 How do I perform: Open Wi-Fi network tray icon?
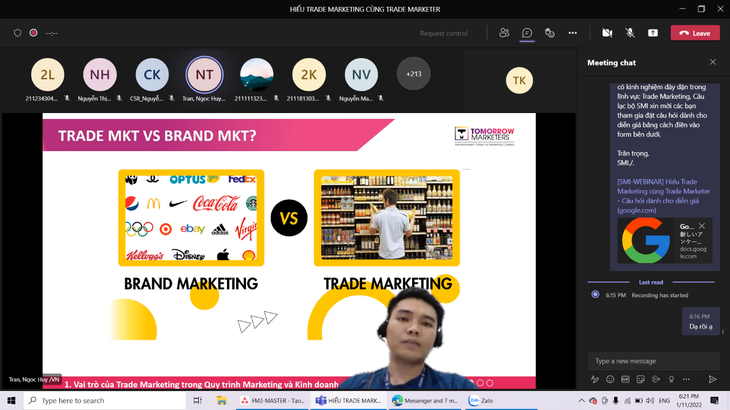point(627,400)
